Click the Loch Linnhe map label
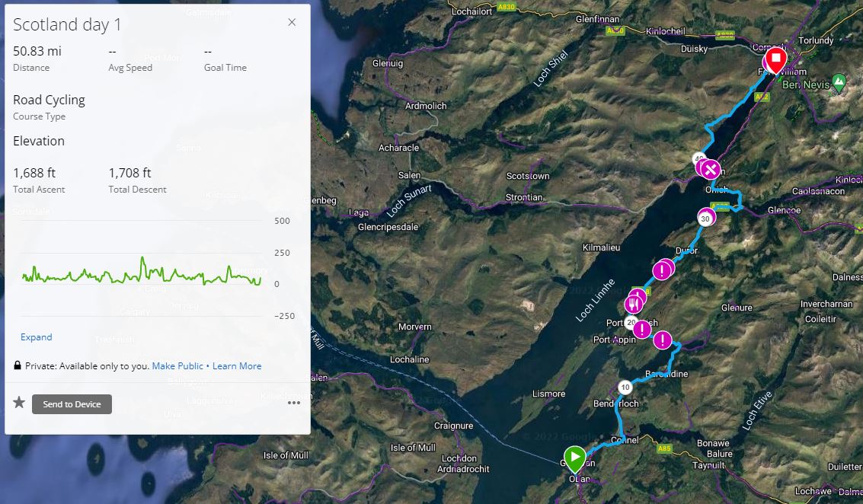Viewport: 863px width, 504px height. [596, 301]
